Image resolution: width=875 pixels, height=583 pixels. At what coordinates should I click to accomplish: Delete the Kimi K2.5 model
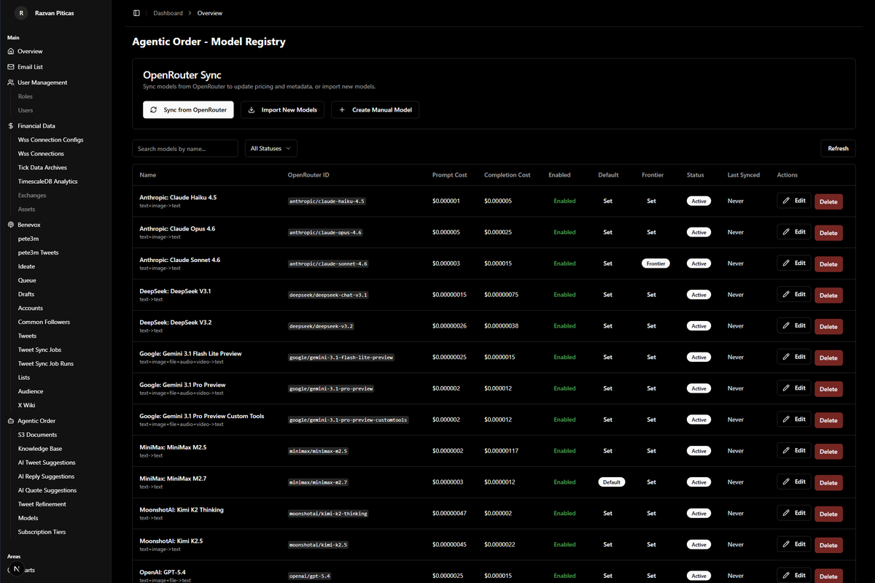point(828,546)
